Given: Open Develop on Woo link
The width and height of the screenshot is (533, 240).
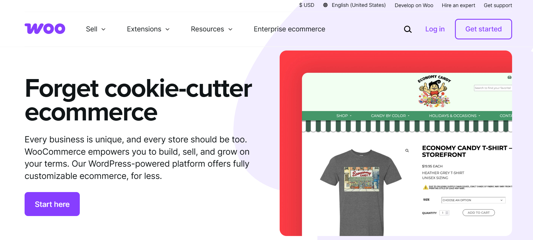Looking at the screenshot, I should (414, 5).
